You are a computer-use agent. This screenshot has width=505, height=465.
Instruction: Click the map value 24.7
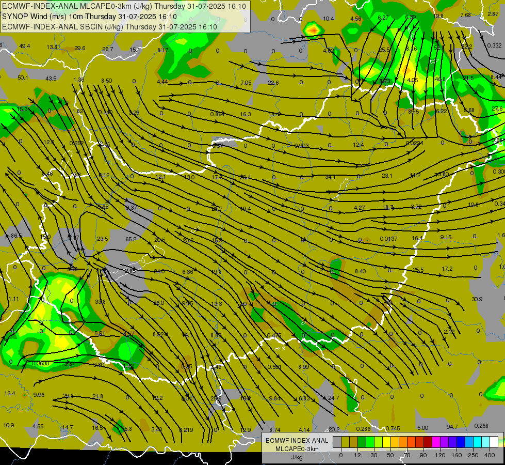333,398
